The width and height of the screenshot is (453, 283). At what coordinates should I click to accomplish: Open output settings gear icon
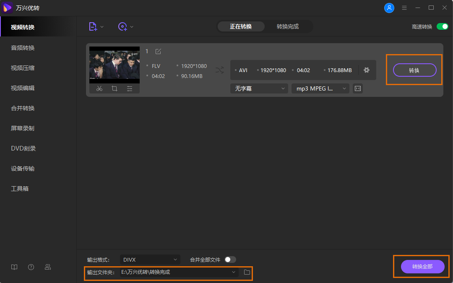(x=367, y=70)
